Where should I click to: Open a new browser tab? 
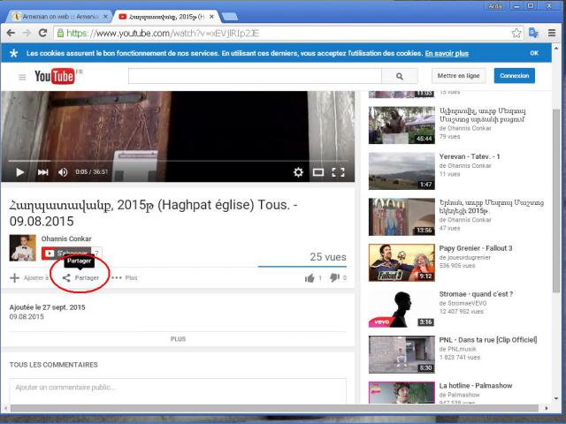pos(230,17)
